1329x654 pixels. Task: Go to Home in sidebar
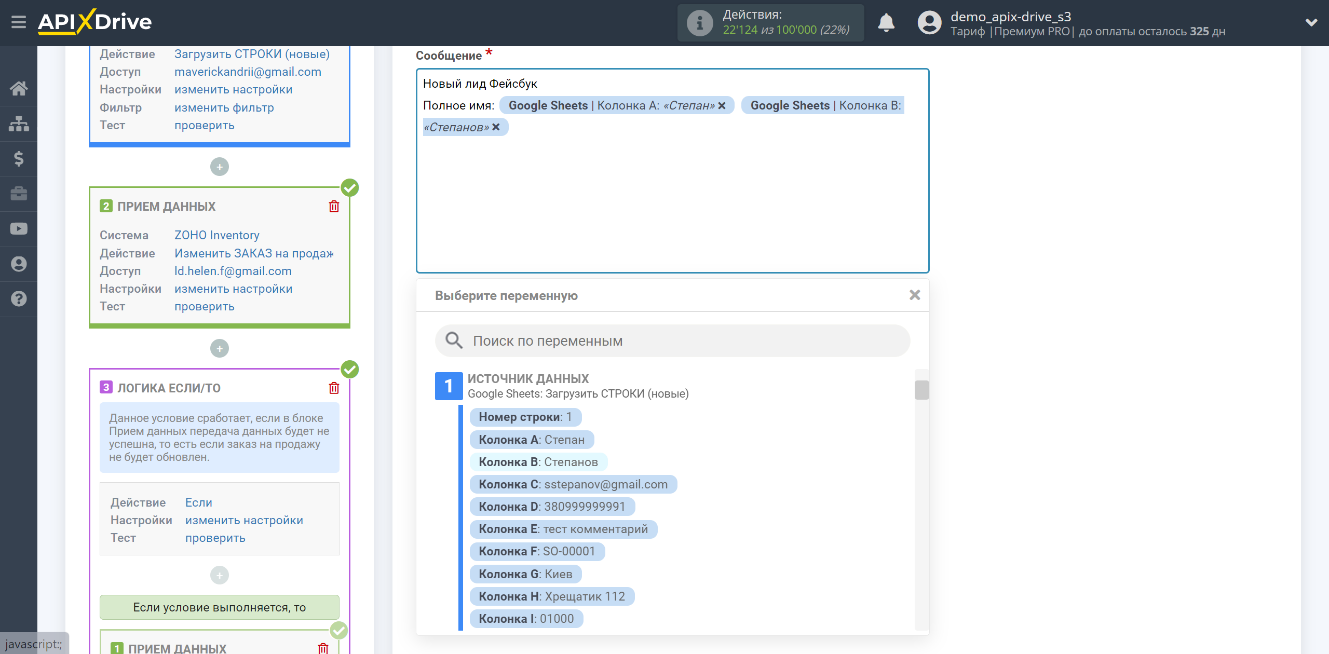[x=19, y=88]
